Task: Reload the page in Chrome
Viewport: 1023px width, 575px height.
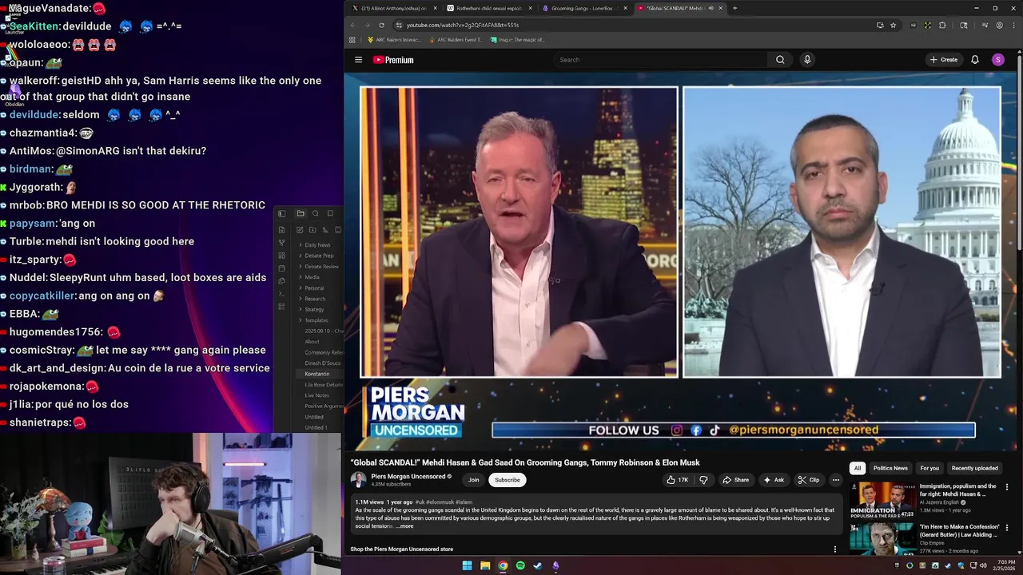Action: [381, 25]
